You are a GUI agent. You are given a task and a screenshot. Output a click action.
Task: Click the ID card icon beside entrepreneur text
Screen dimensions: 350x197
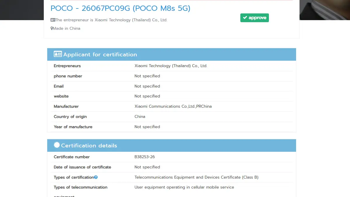click(x=53, y=20)
